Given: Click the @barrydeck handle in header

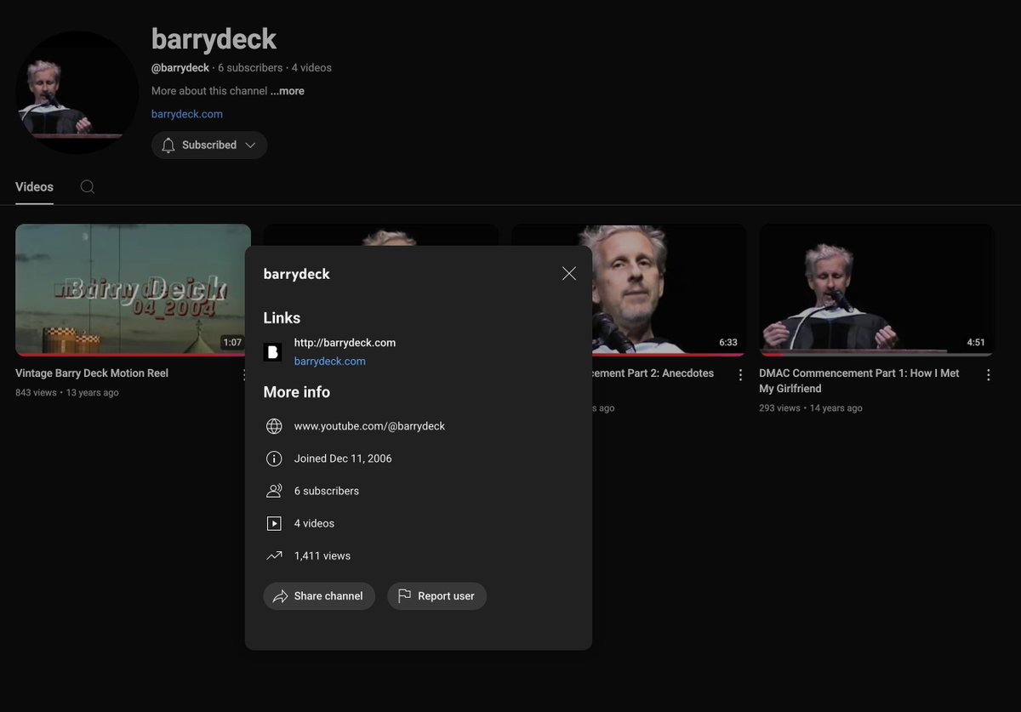Looking at the screenshot, I should [x=180, y=68].
